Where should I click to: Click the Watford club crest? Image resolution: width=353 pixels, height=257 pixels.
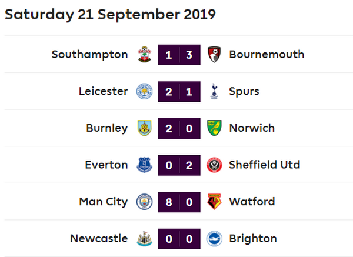pos(214,202)
